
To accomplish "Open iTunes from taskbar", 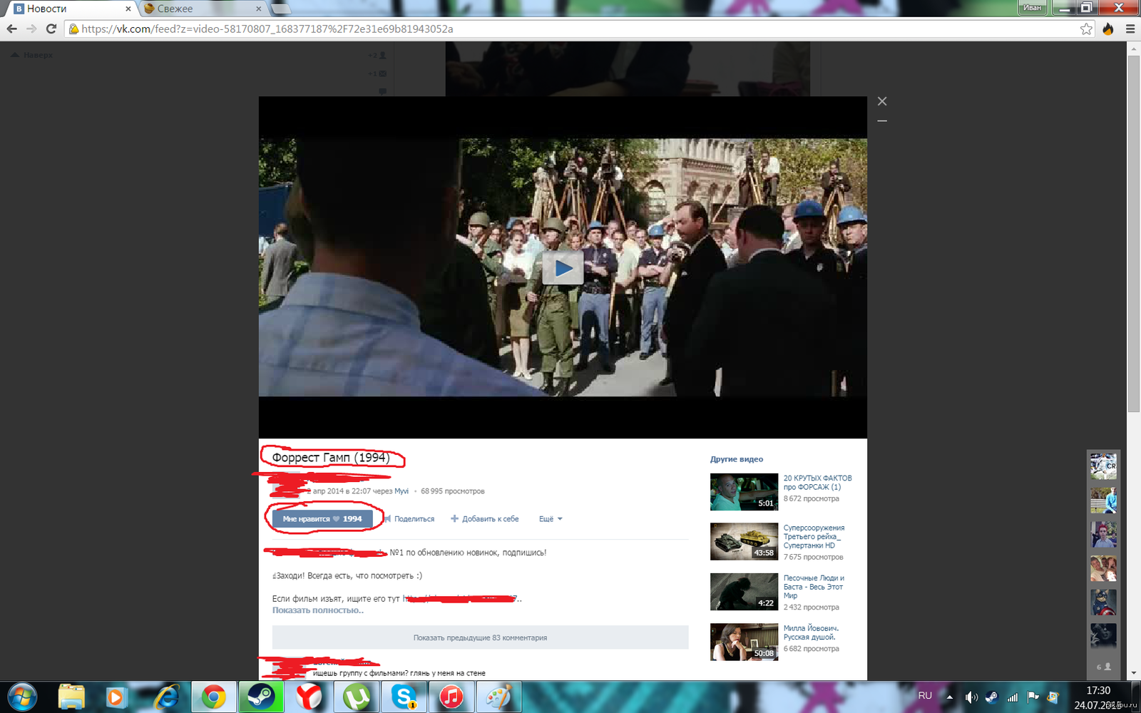I will pyautogui.click(x=451, y=697).
